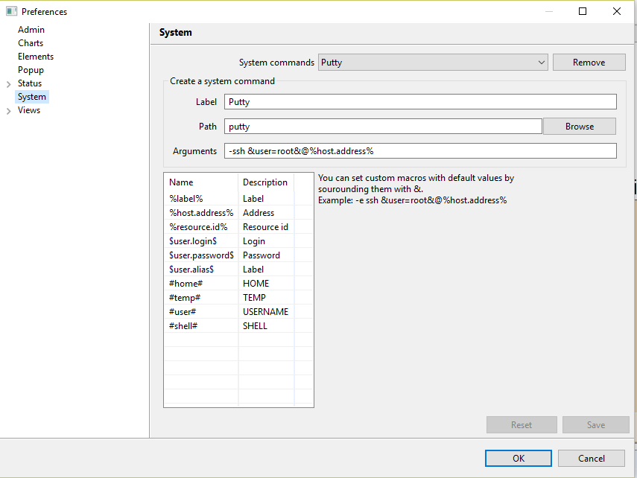637x478 pixels.
Task: Browse for the command executable
Action: [579, 126]
